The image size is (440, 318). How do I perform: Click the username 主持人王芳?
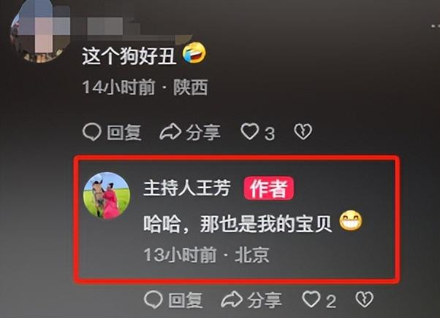pyautogui.click(x=187, y=187)
